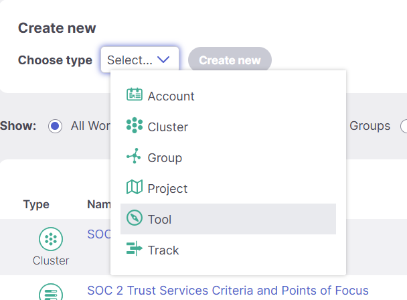Open the "Select..." Choose type dropdown

[x=139, y=60]
